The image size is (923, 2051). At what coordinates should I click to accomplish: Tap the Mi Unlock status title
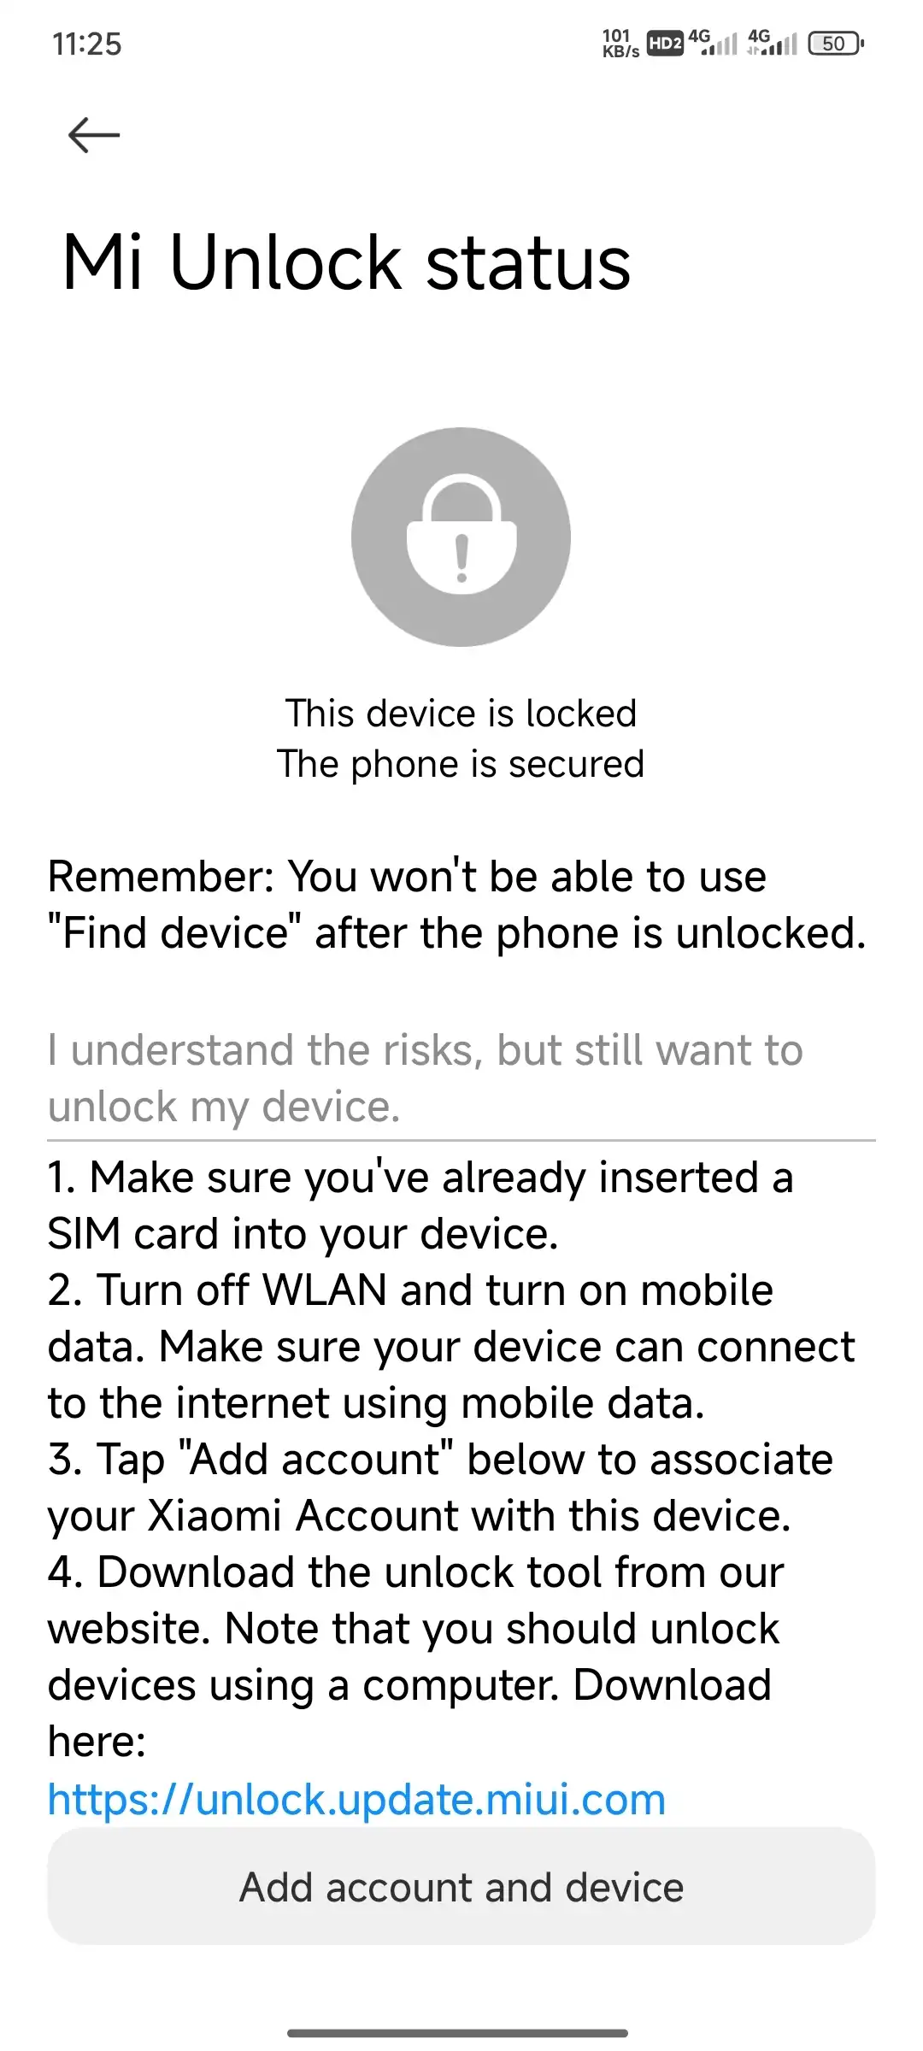[347, 262]
